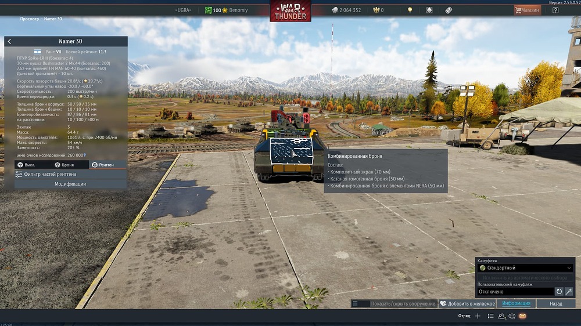Select the Броня armor view mode
The width and height of the screenshot is (581, 326).
(64, 165)
